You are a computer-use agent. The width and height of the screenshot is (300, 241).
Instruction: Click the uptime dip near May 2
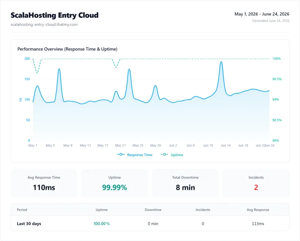tap(37, 72)
